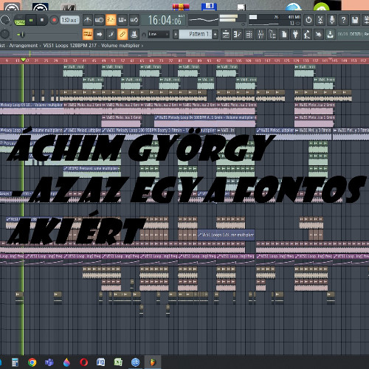Open the Channel rack view icon

[x=249, y=35]
